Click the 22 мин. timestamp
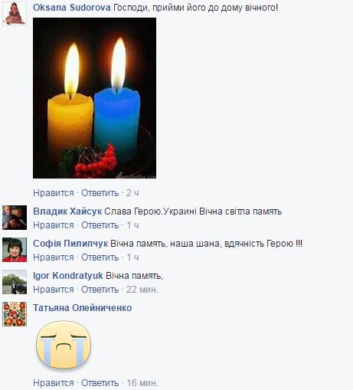This screenshot has width=353, height=390. pyautogui.click(x=142, y=290)
